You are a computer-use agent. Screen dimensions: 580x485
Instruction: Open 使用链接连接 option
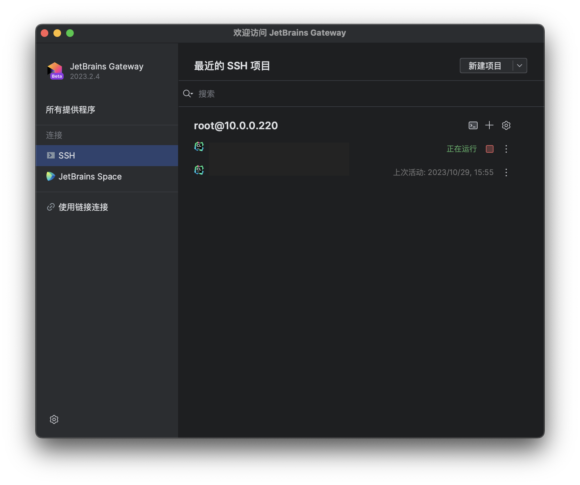coord(83,207)
